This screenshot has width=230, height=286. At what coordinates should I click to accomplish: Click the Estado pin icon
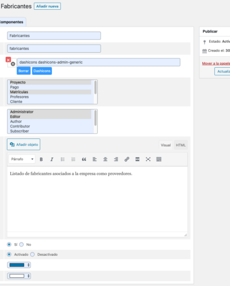(205, 42)
